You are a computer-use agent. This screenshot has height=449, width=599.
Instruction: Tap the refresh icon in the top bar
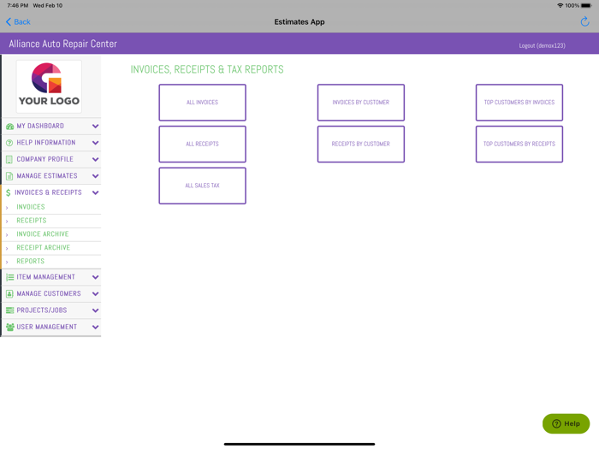tap(584, 21)
